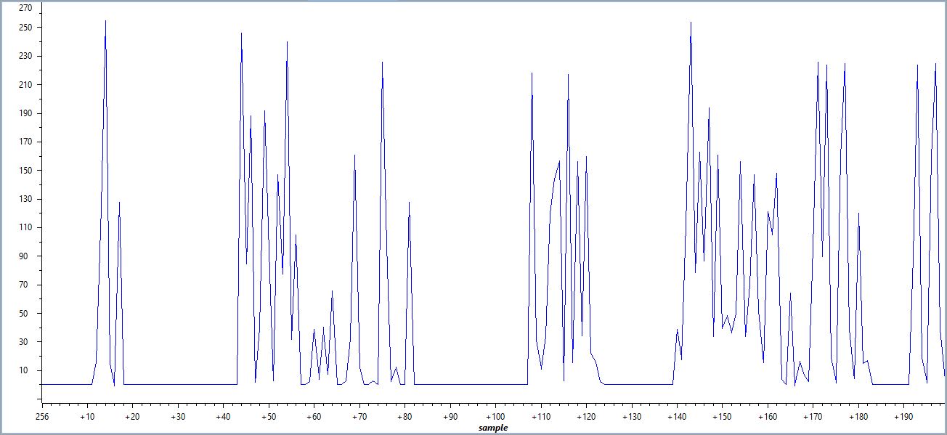Click the '90' y-axis label
This screenshot has height=435, width=947.
[28, 256]
